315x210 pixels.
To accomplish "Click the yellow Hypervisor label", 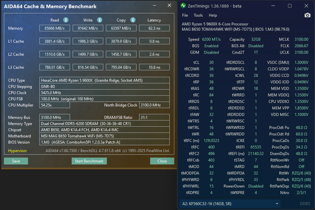I will 18,151.
